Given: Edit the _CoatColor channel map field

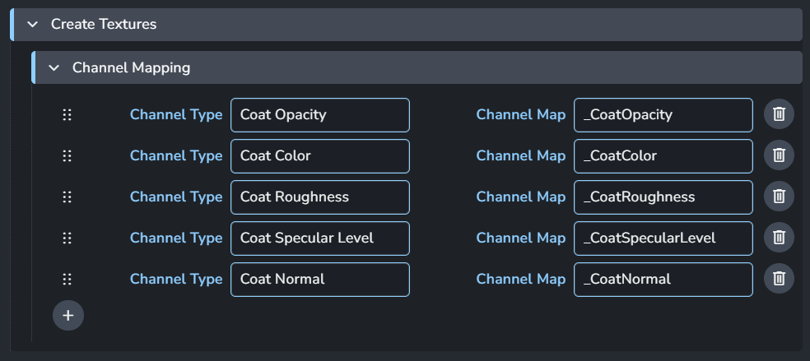Looking at the screenshot, I should pyautogui.click(x=663, y=156).
